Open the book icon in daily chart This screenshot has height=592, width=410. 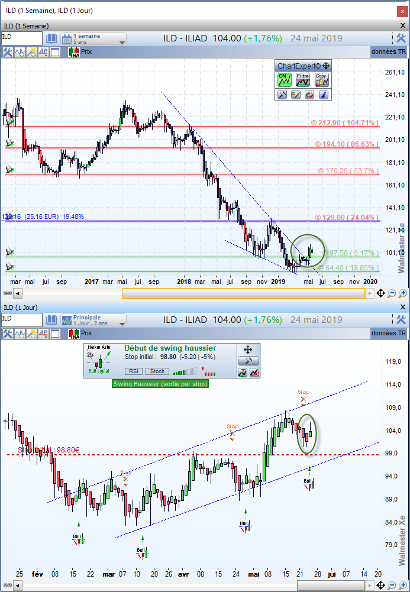51,320
